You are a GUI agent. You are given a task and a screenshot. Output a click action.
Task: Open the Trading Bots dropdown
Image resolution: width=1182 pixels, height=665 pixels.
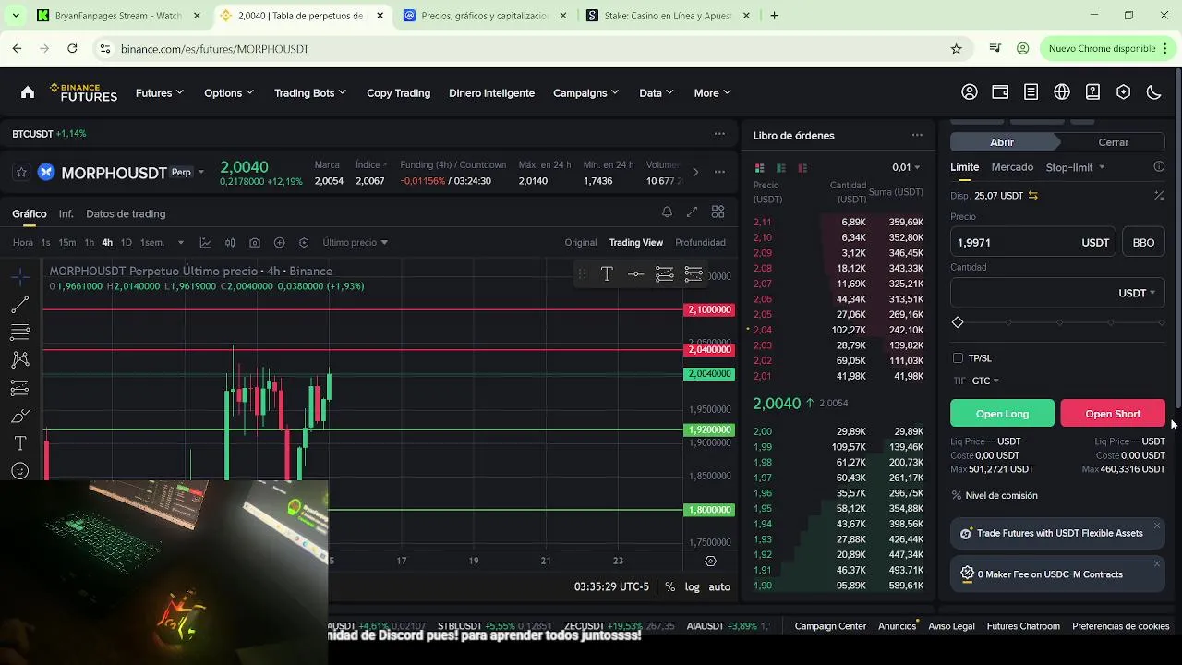310,92
